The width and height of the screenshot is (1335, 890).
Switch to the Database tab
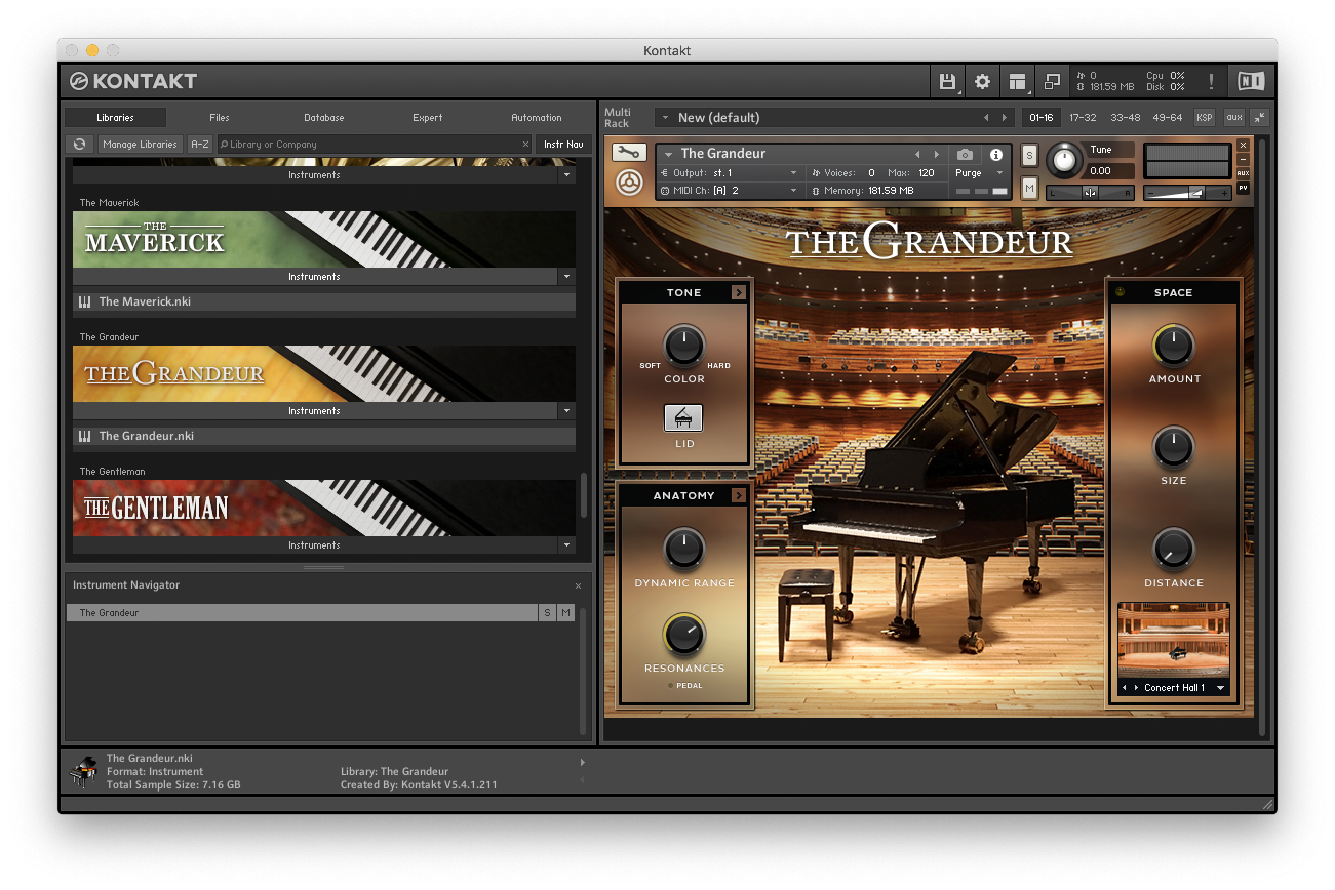[324, 117]
